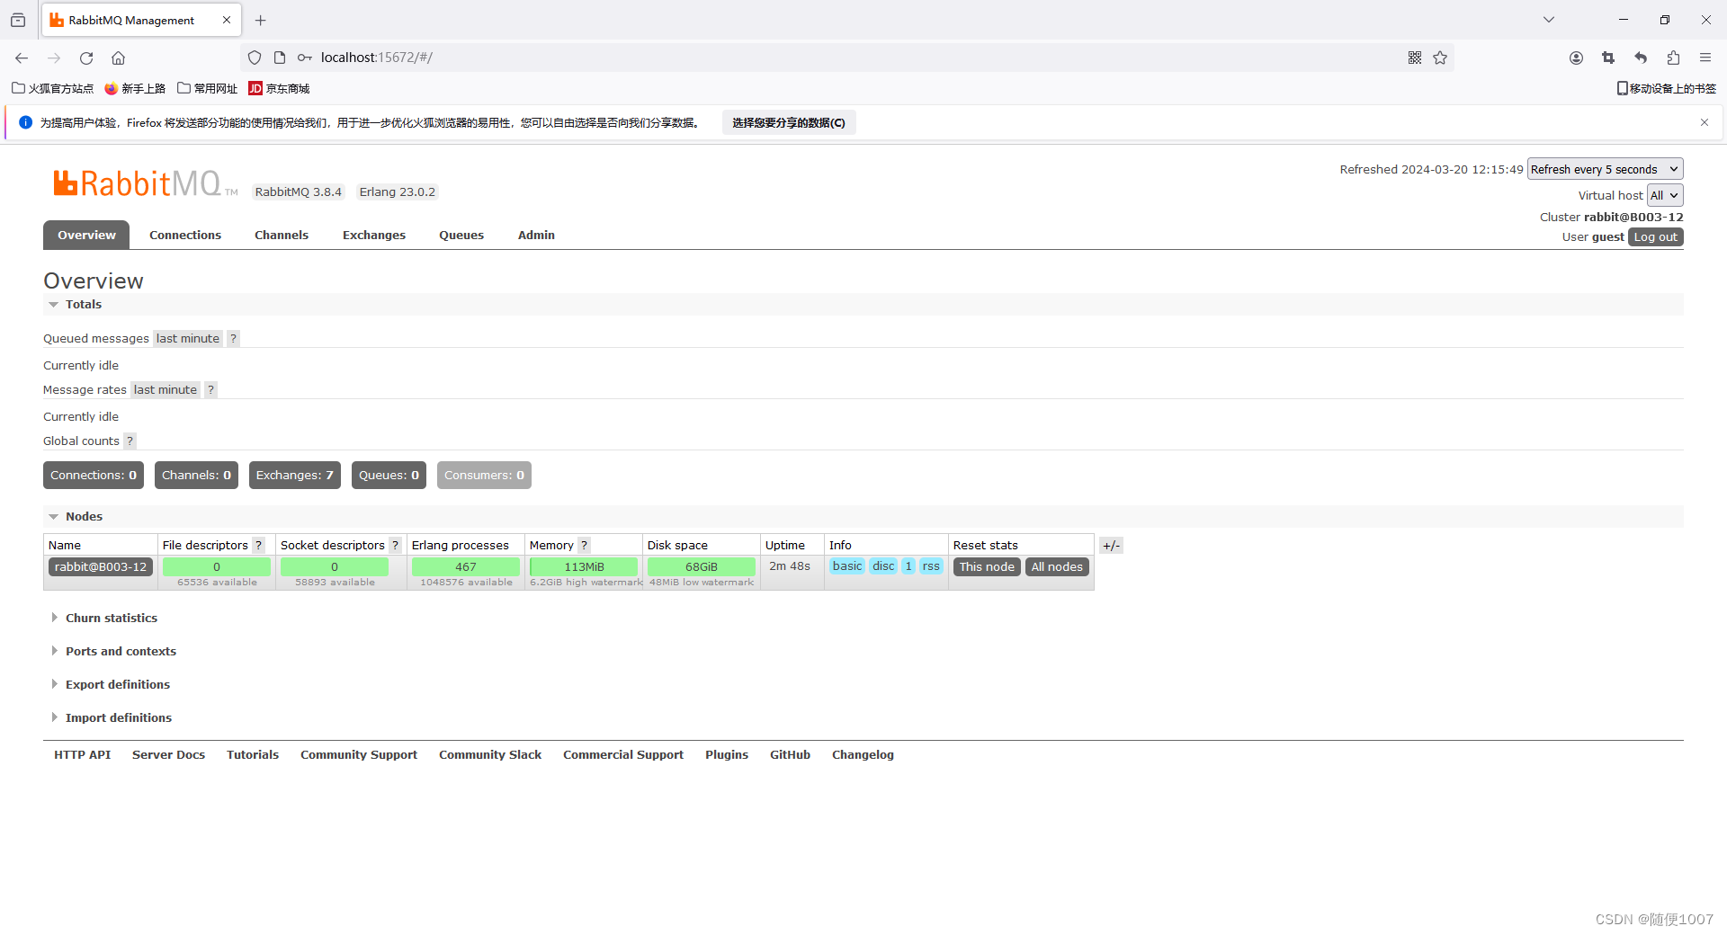Open help for File descriptors column
The height and width of the screenshot is (935, 1727).
pyautogui.click(x=258, y=546)
